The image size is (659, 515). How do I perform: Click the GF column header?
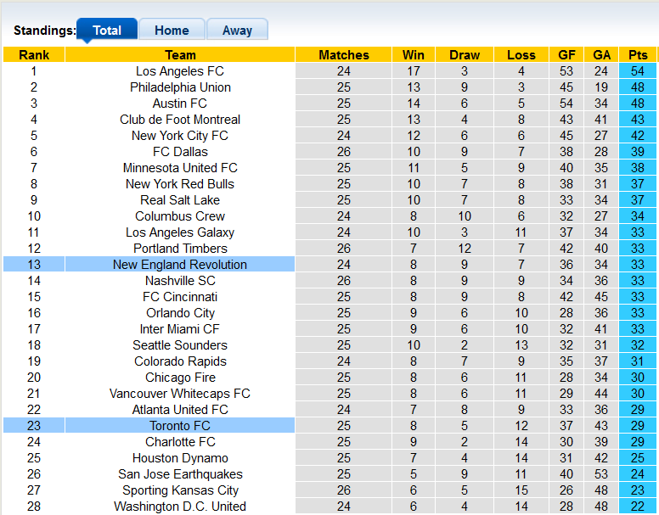[566, 55]
